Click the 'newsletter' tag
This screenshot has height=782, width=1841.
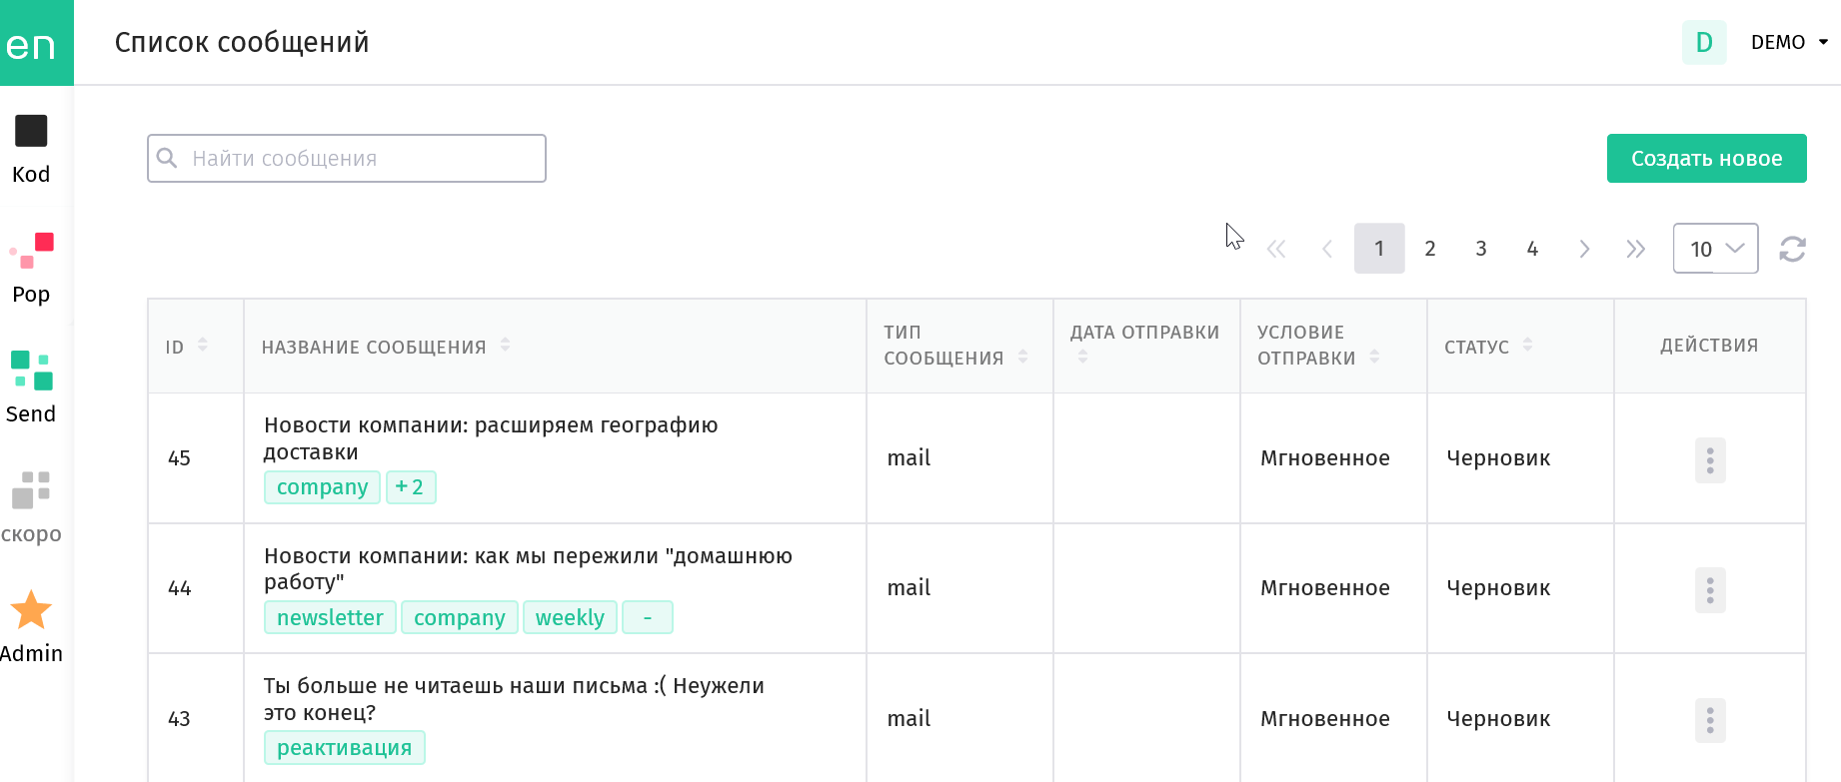330,617
